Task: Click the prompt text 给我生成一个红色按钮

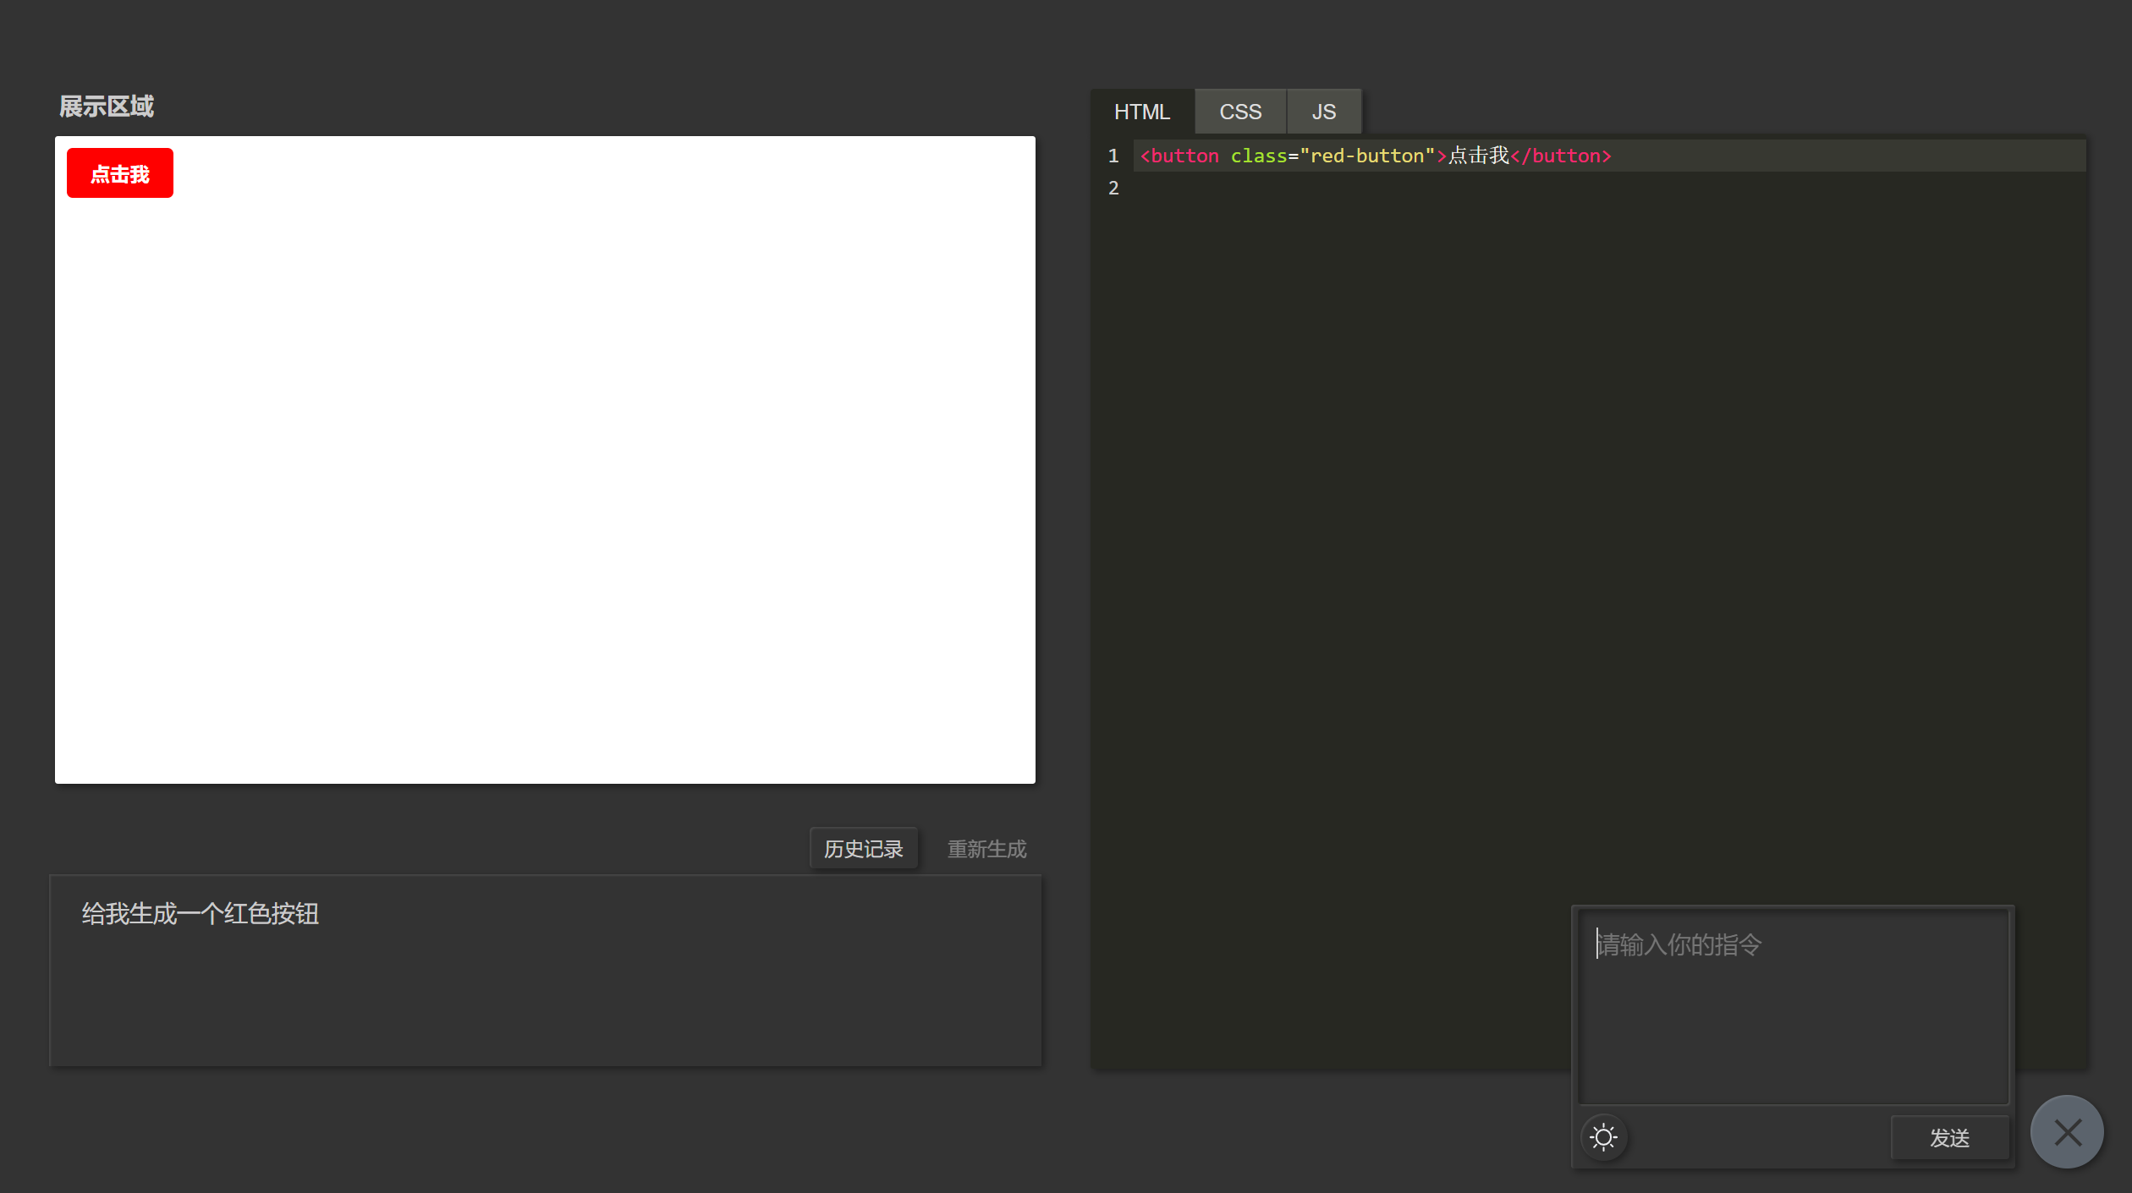Action: click(201, 914)
